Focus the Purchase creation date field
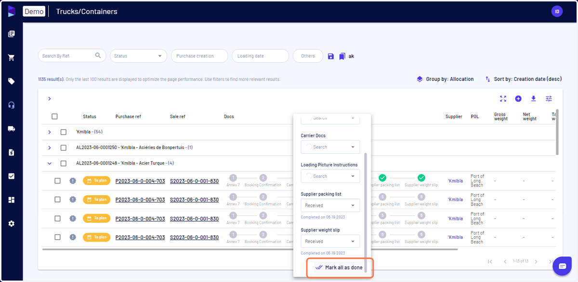This screenshot has height=282, width=578. pos(199,56)
